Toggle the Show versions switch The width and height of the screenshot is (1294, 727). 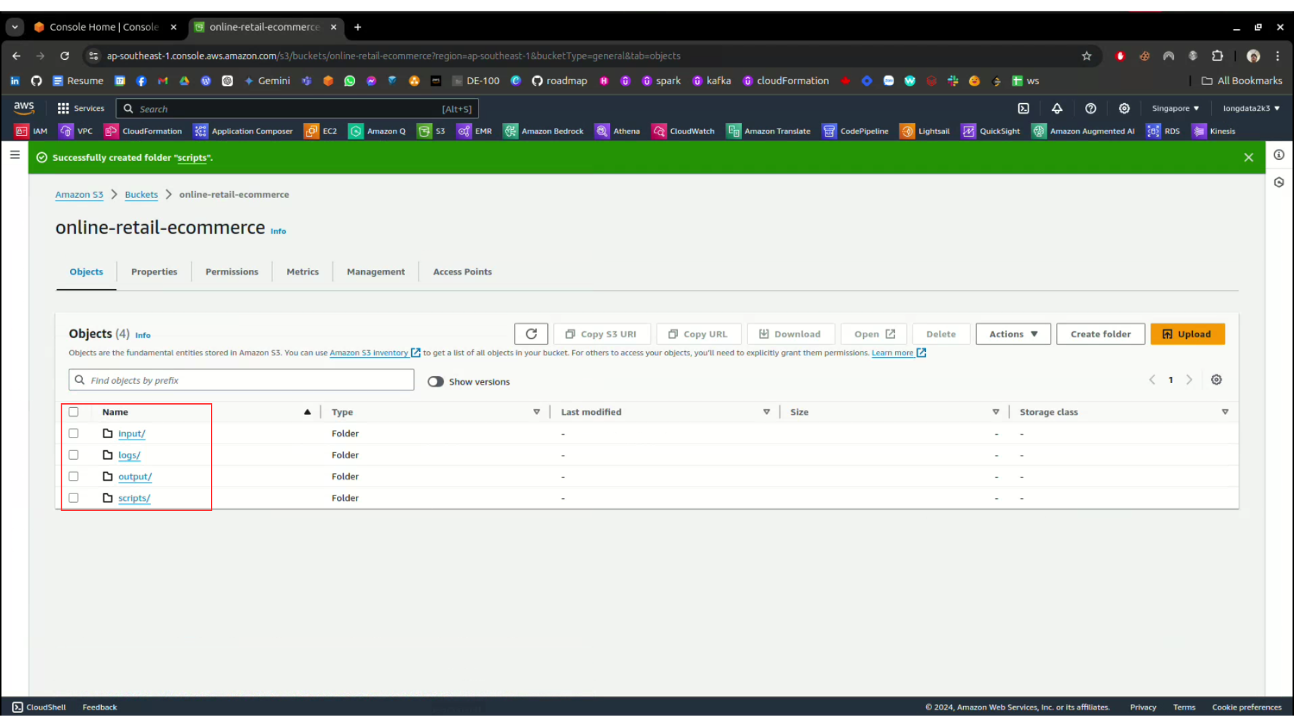pos(435,382)
